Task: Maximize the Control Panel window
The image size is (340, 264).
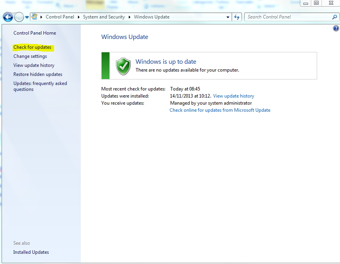Action: pyautogui.click(x=316, y=3)
